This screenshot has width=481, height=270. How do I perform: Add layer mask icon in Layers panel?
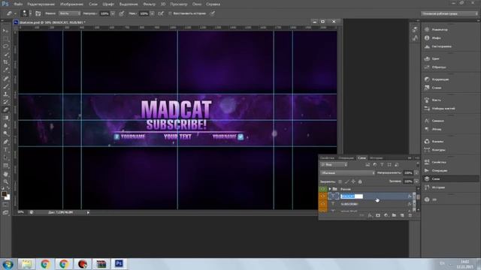(378, 215)
